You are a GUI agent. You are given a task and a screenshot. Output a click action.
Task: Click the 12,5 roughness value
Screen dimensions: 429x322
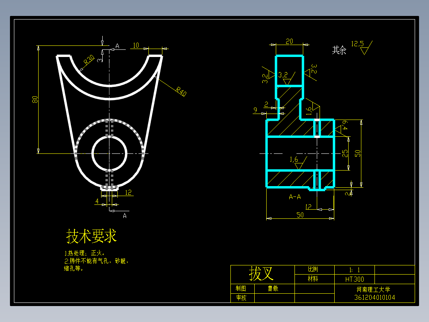[x=357, y=44]
